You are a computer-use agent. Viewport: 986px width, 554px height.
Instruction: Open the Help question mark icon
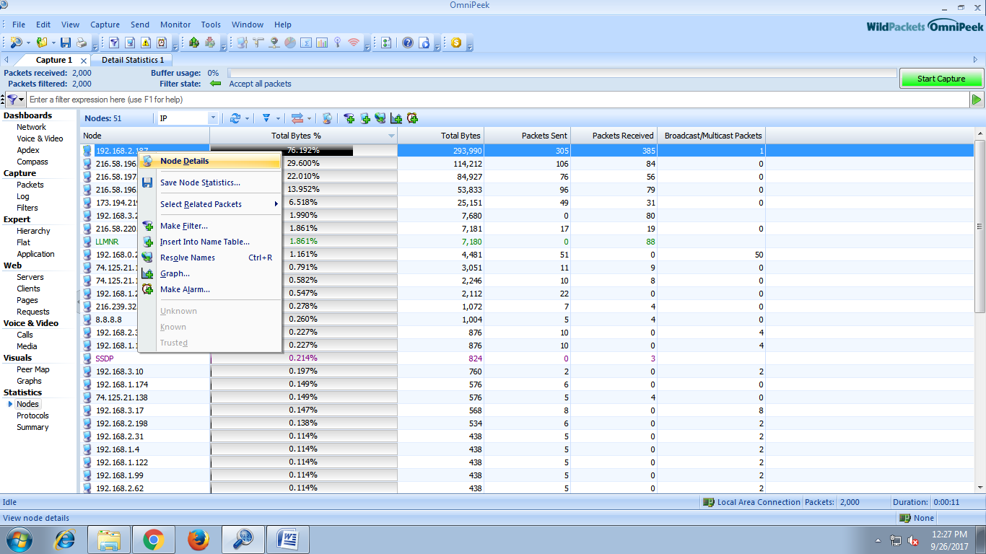[408, 43]
